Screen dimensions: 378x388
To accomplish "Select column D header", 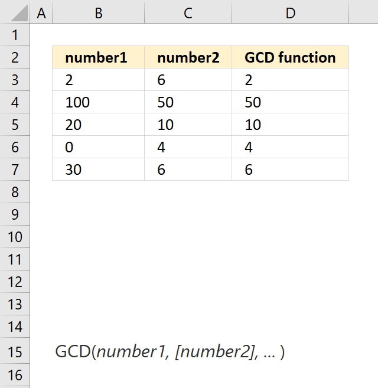I will tap(291, 12).
